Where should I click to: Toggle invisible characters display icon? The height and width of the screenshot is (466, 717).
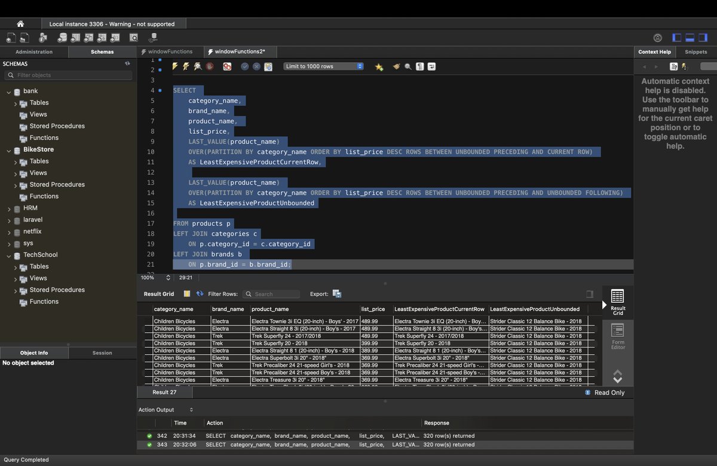click(420, 66)
